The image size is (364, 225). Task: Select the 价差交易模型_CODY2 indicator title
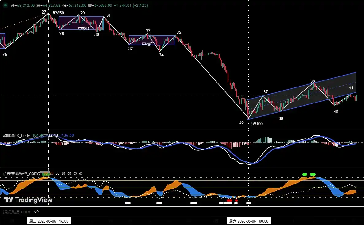pos(22,173)
